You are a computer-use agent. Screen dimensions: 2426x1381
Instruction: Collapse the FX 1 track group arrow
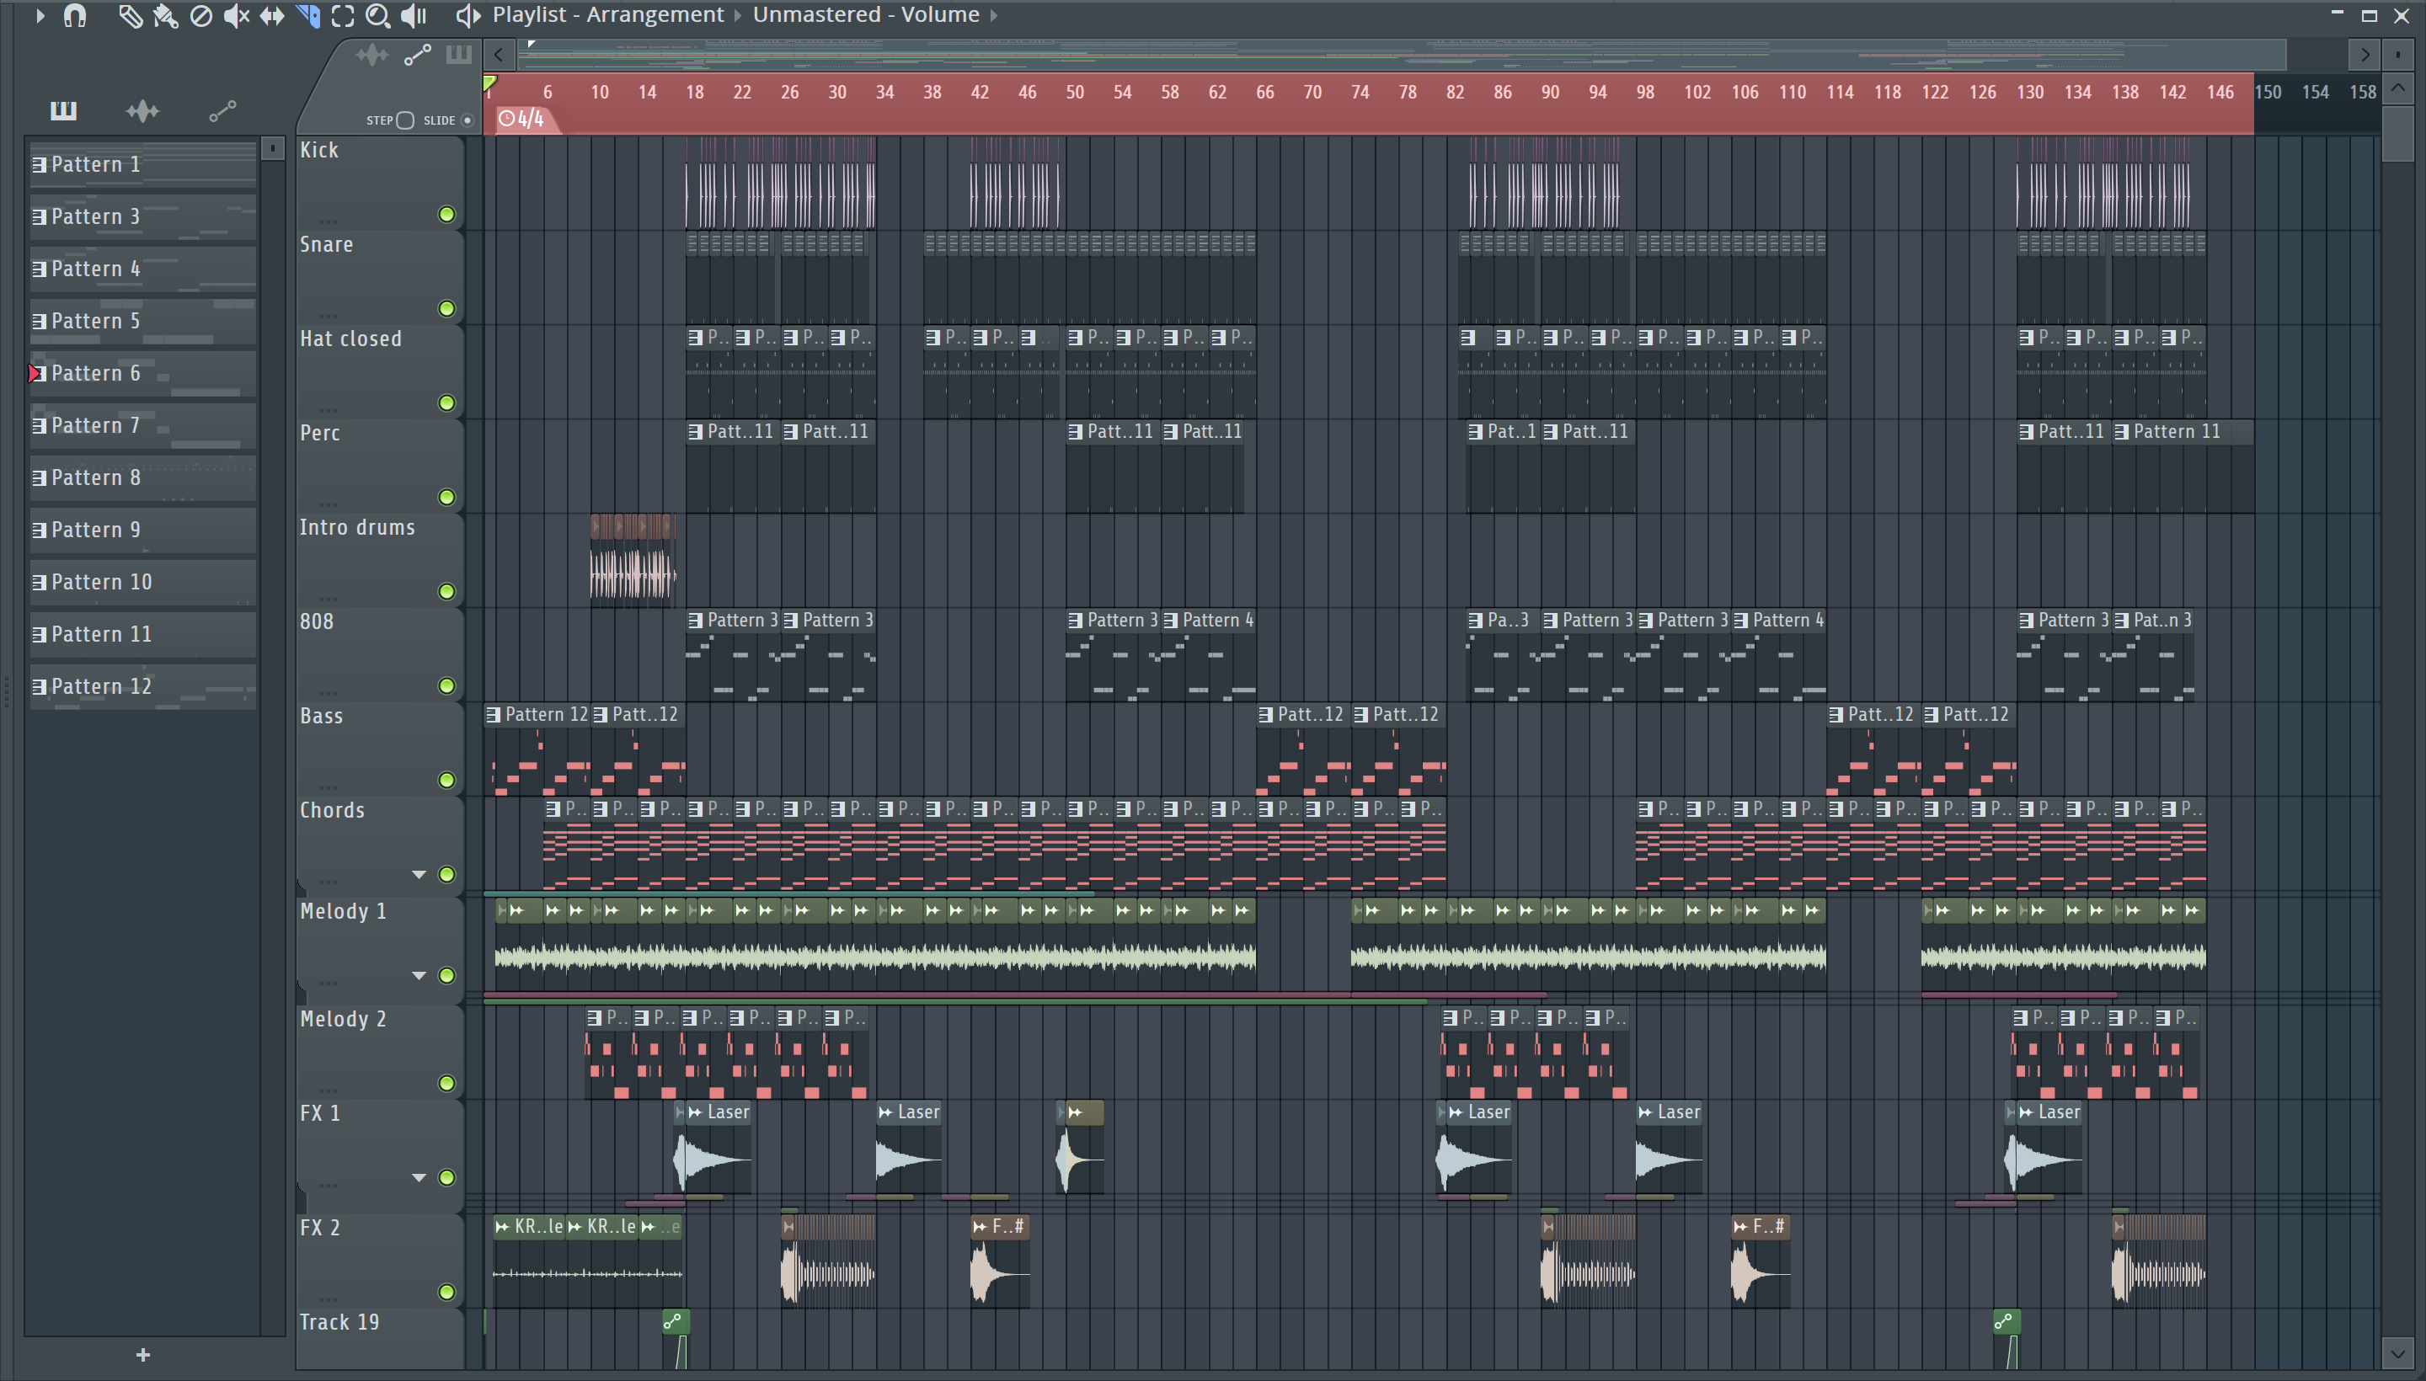419,1177
